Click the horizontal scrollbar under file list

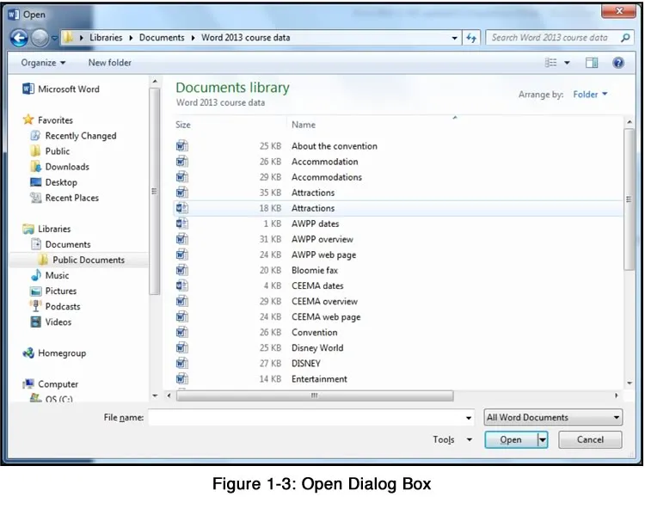tap(315, 396)
